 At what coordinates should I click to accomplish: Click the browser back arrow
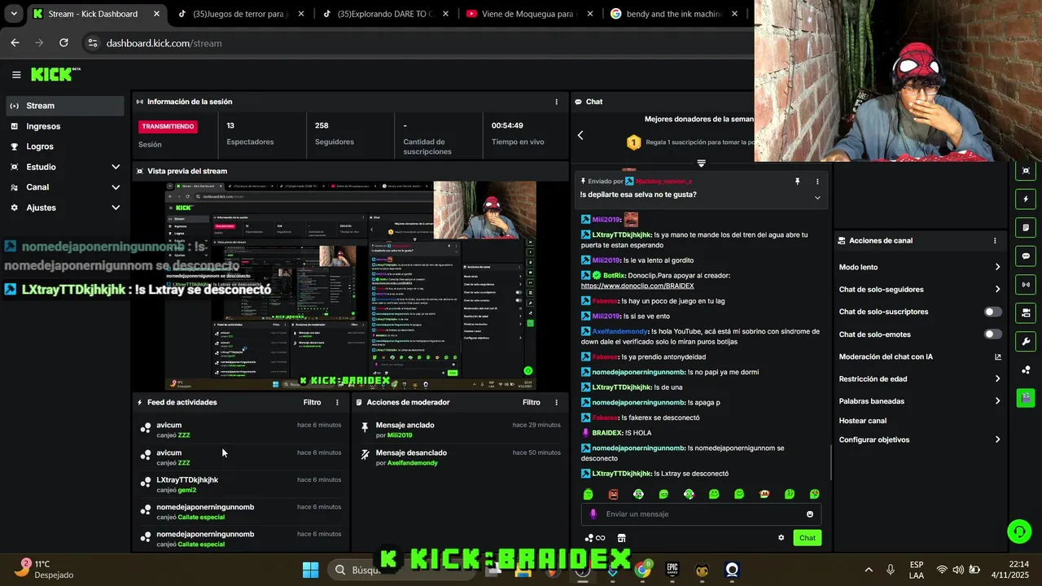pos(15,43)
